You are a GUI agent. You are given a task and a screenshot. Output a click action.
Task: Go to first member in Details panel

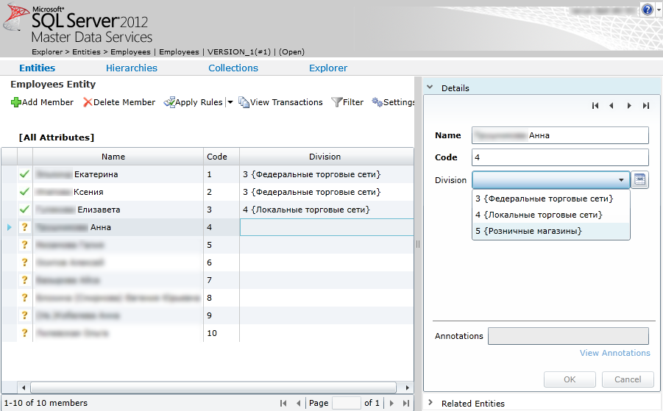pos(595,106)
